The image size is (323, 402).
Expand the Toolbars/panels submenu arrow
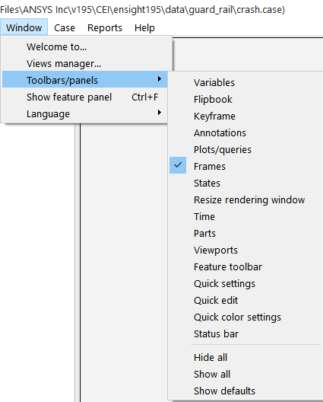coord(159,79)
